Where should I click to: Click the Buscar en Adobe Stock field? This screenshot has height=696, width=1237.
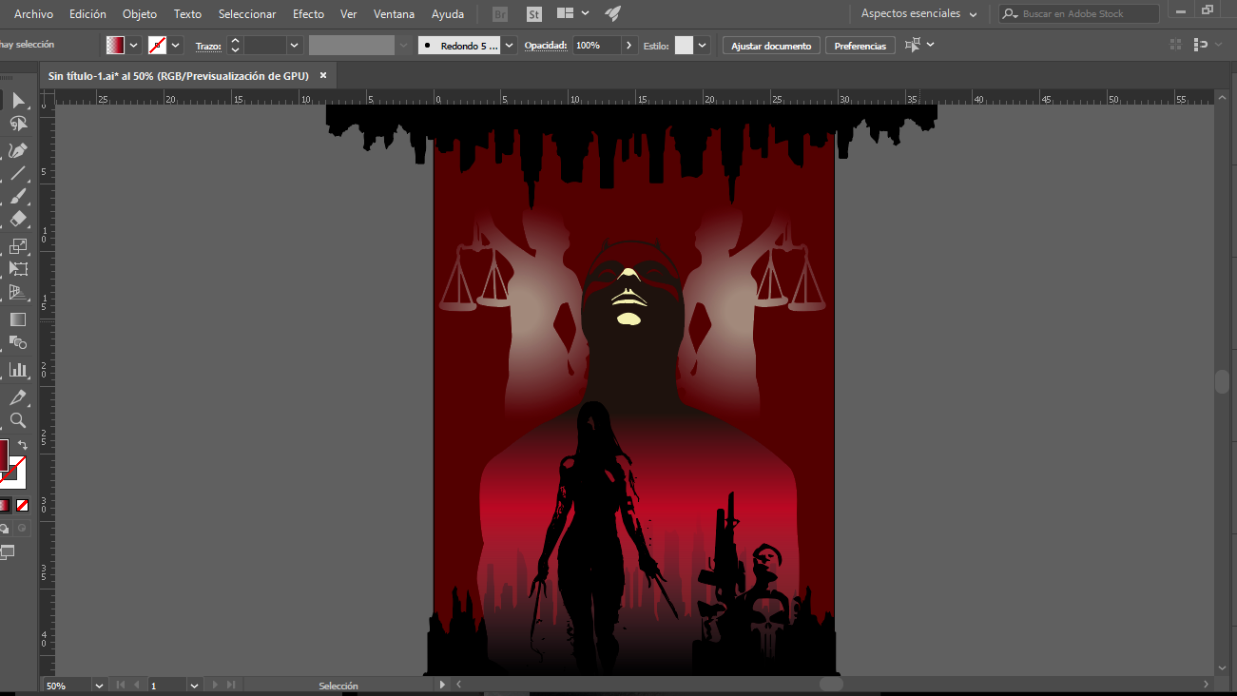click(1079, 14)
